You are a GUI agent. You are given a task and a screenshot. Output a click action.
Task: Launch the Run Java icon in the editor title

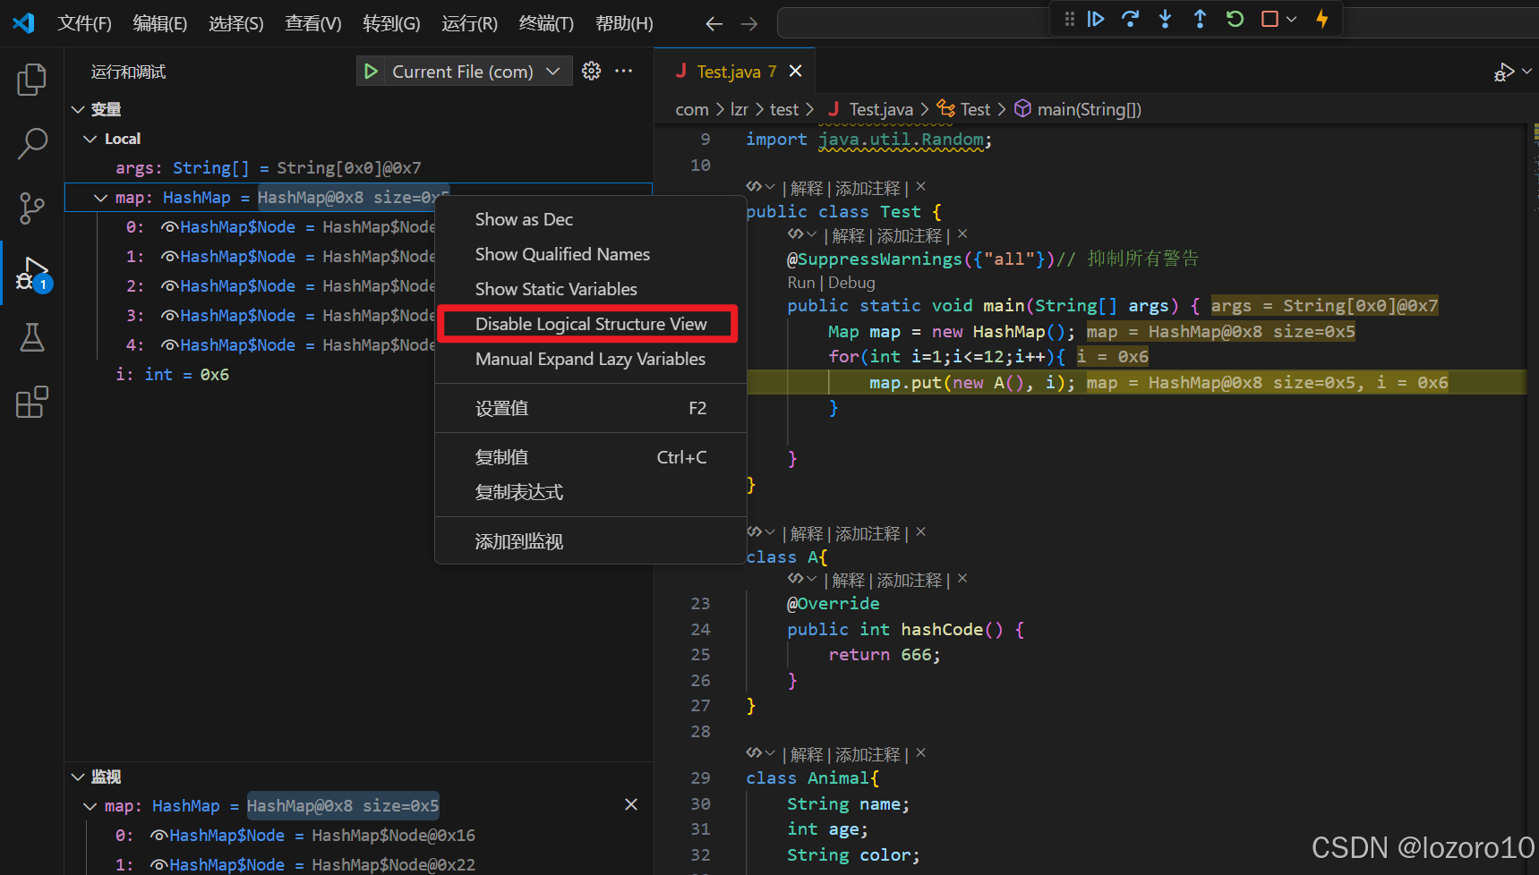1502,71
